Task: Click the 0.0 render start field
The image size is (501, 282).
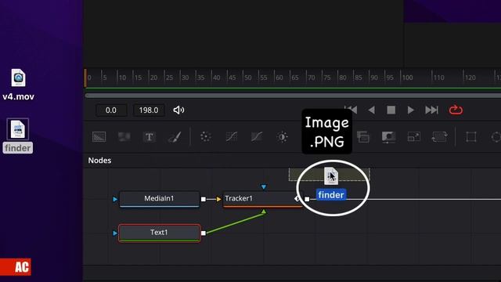Action: point(111,110)
